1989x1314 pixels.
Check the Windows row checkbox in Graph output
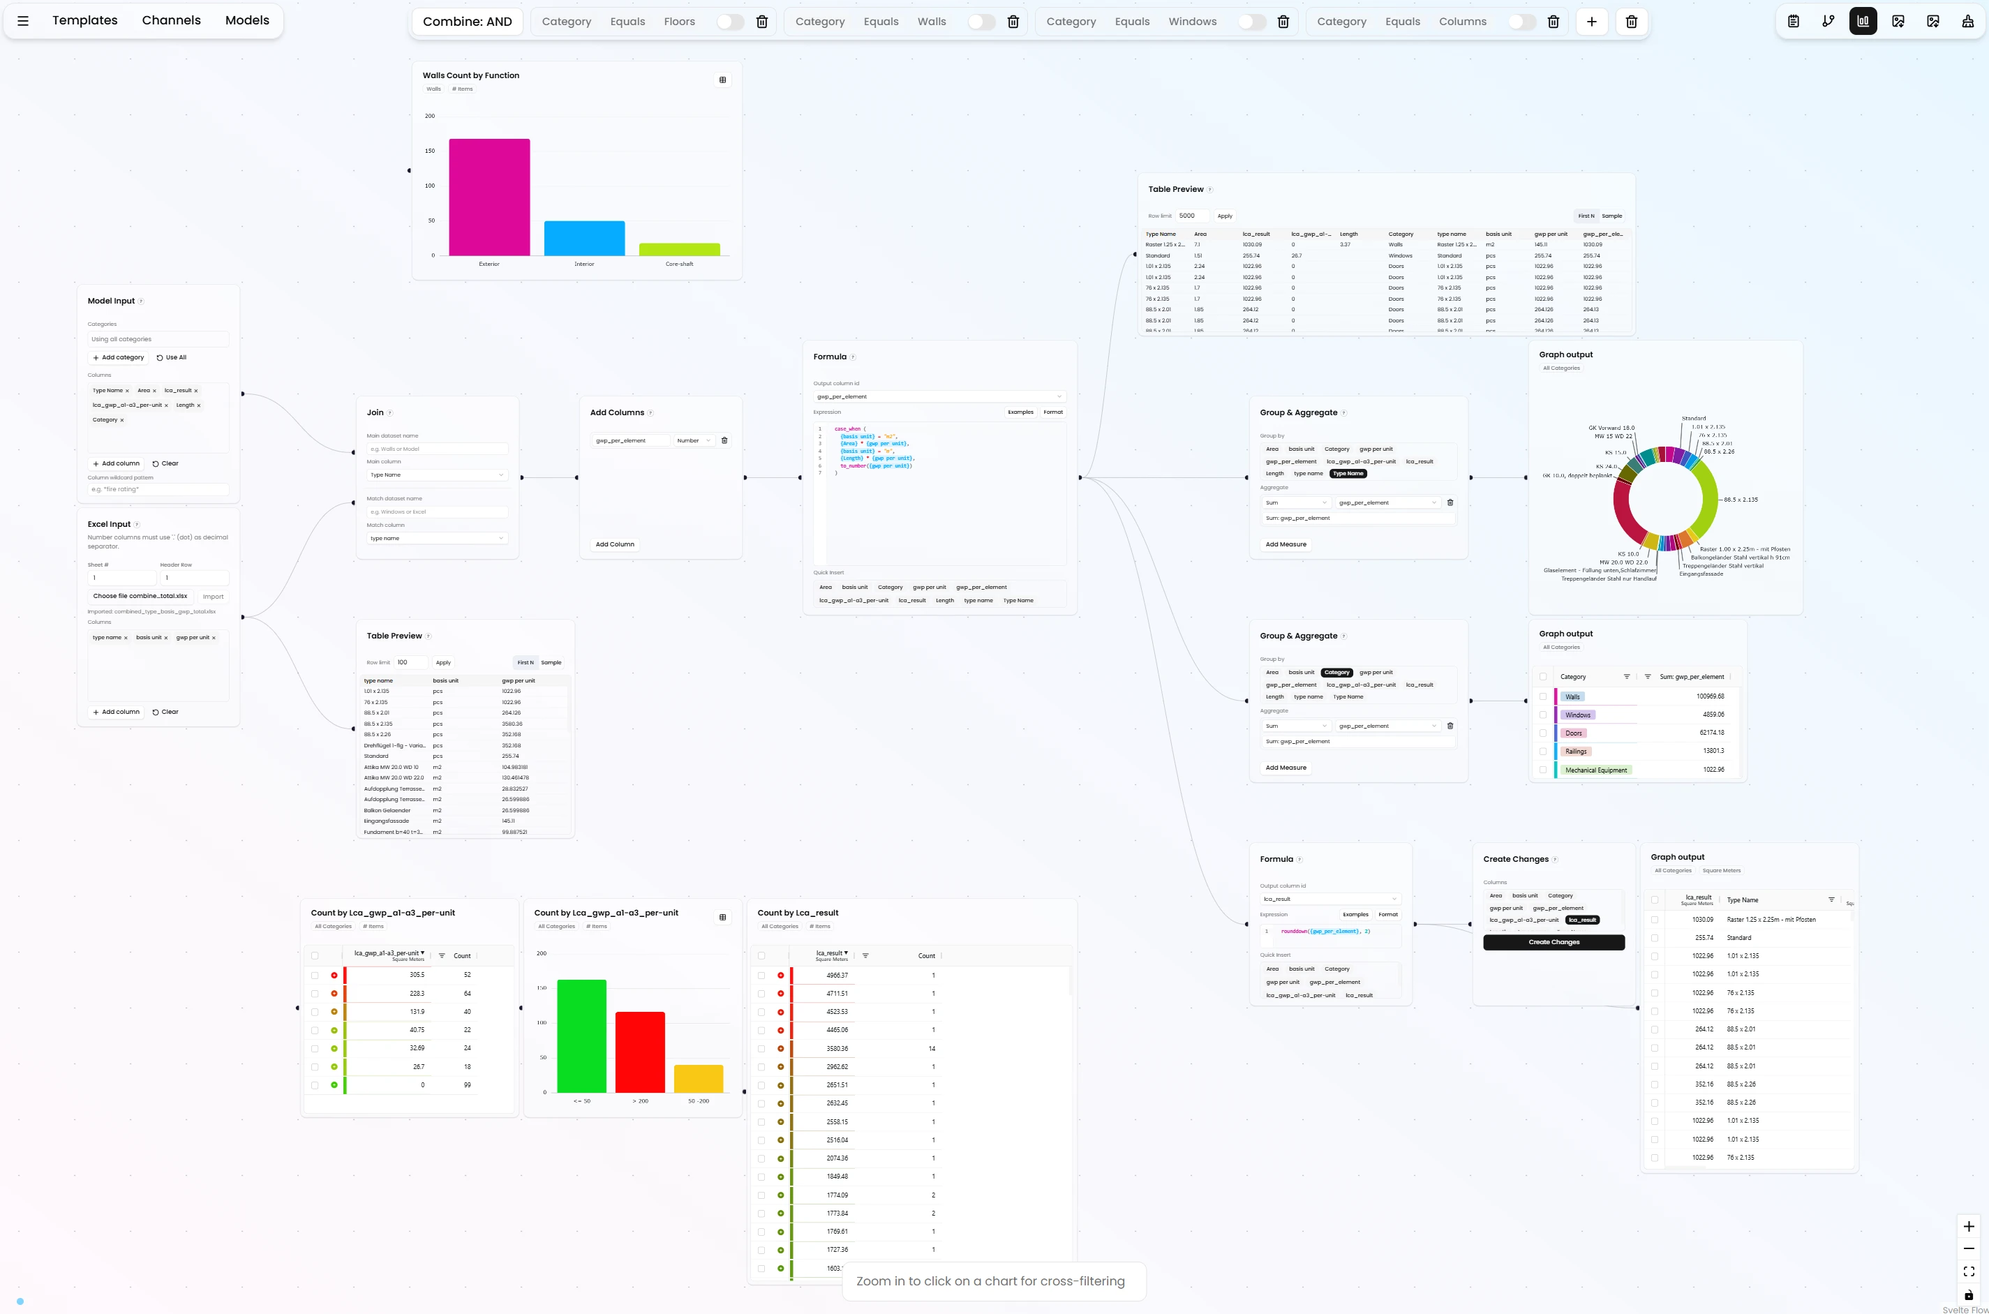pyautogui.click(x=1542, y=715)
